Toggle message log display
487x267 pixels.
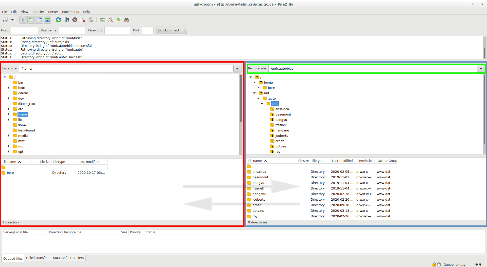tap(23, 20)
